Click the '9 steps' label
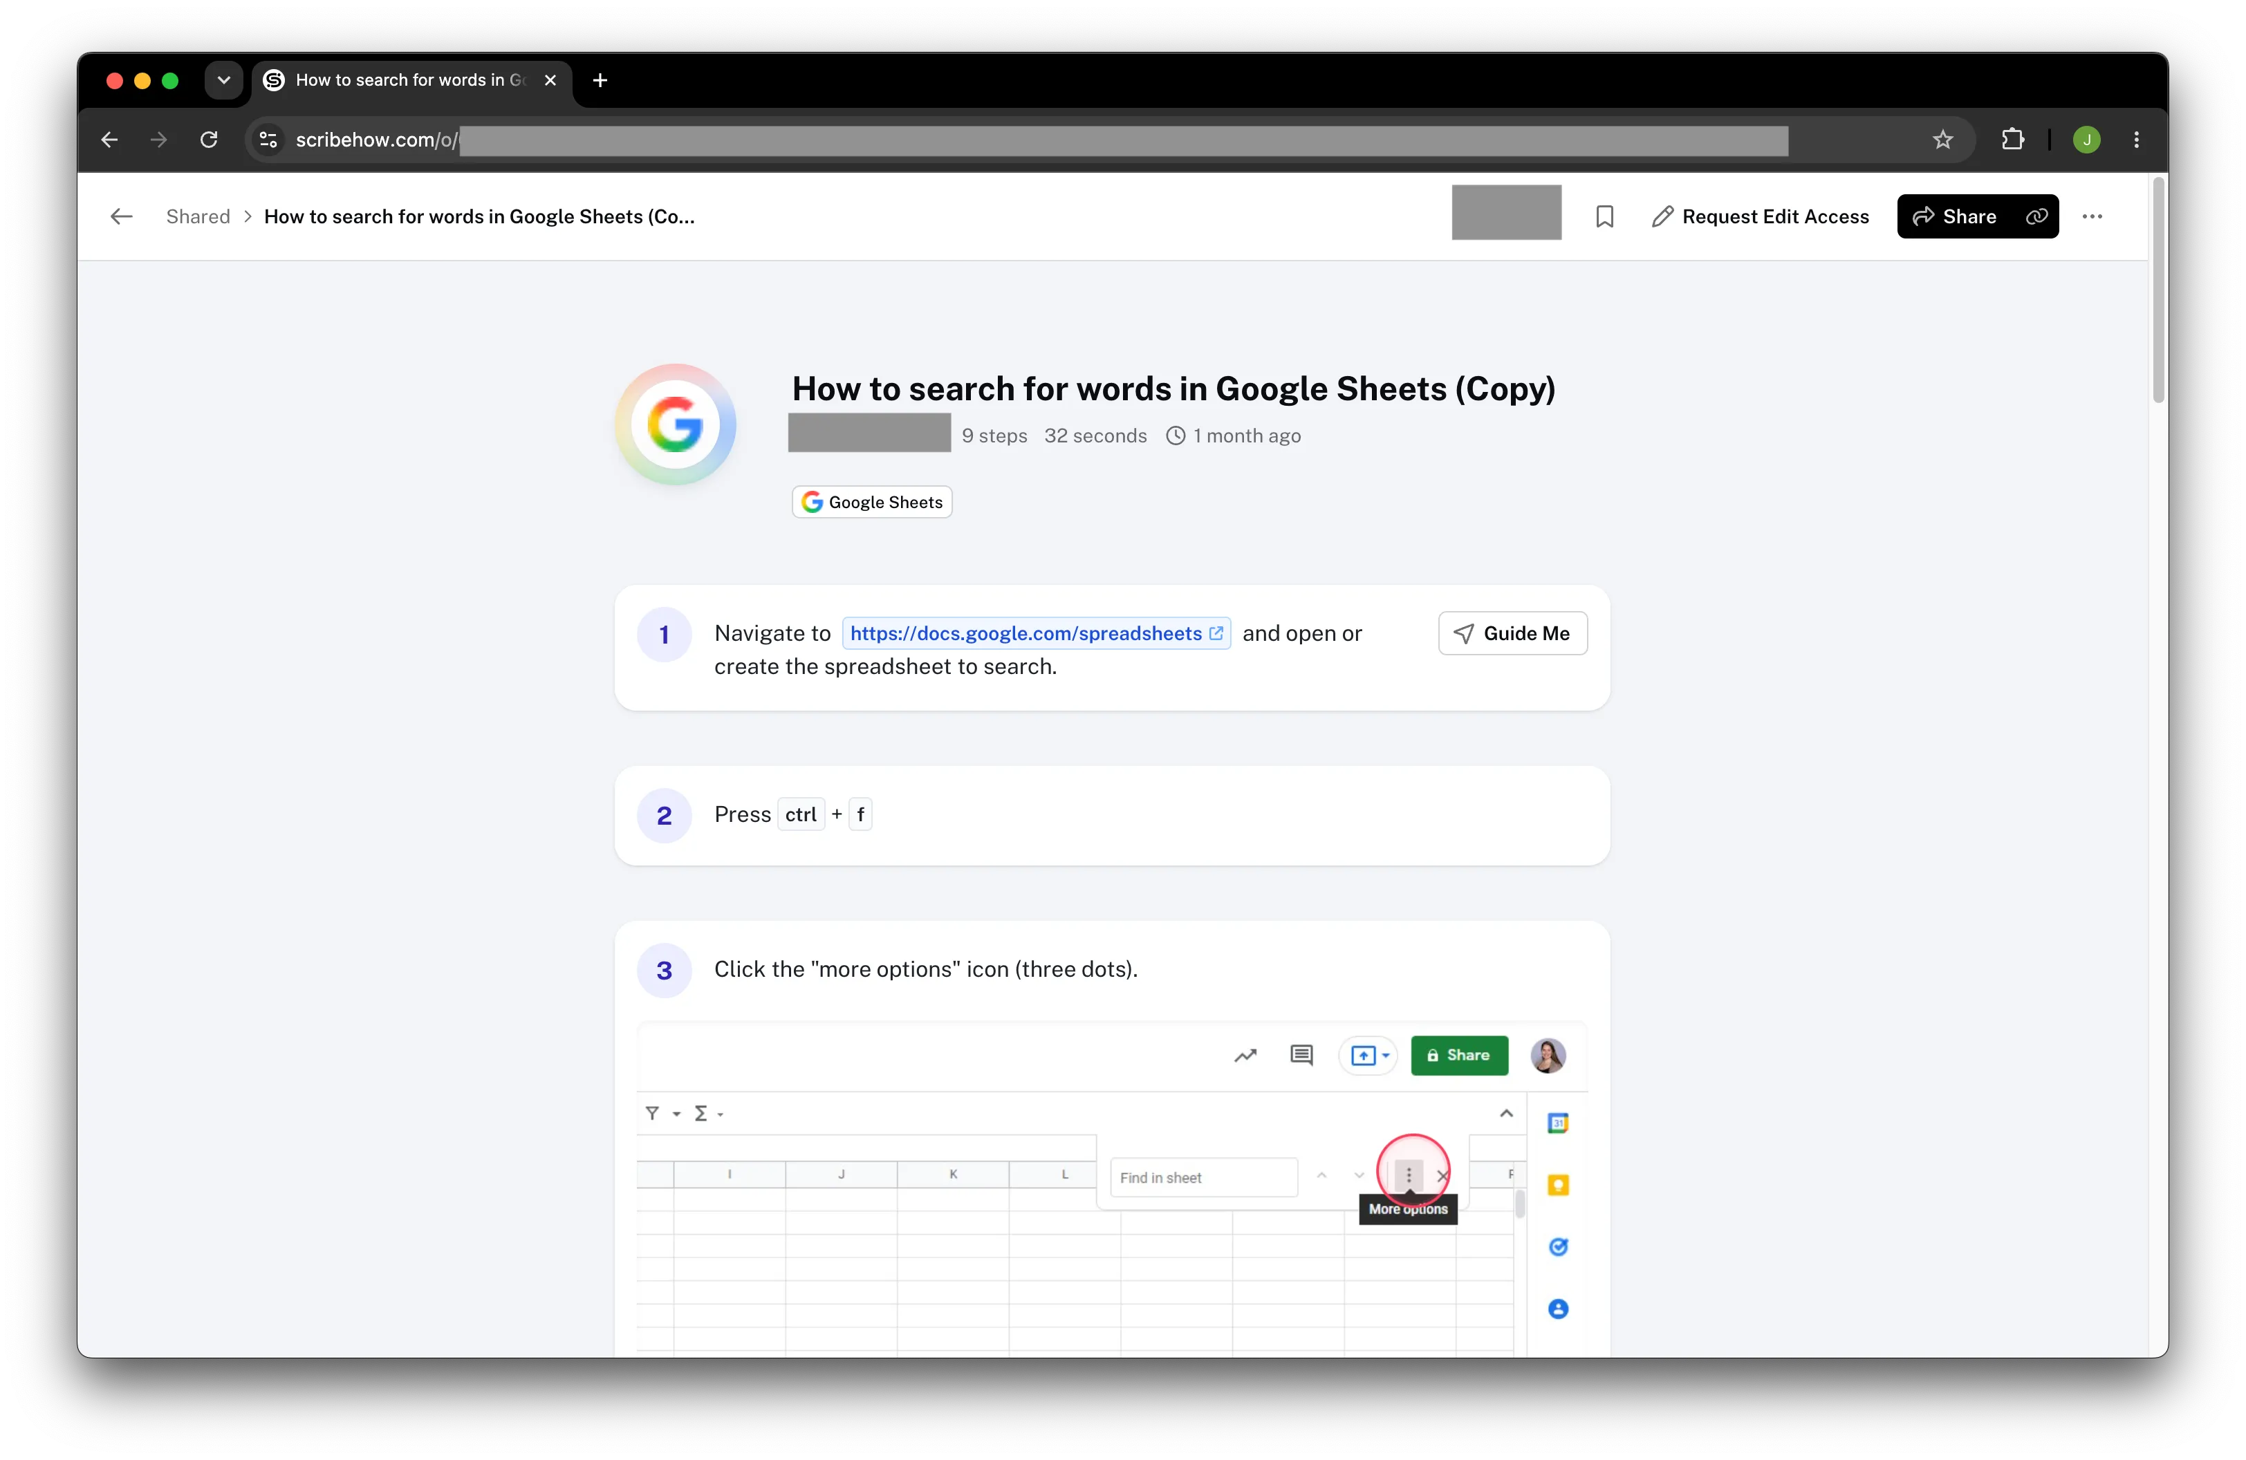This screenshot has width=2246, height=1460. click(x=994, y=436)
